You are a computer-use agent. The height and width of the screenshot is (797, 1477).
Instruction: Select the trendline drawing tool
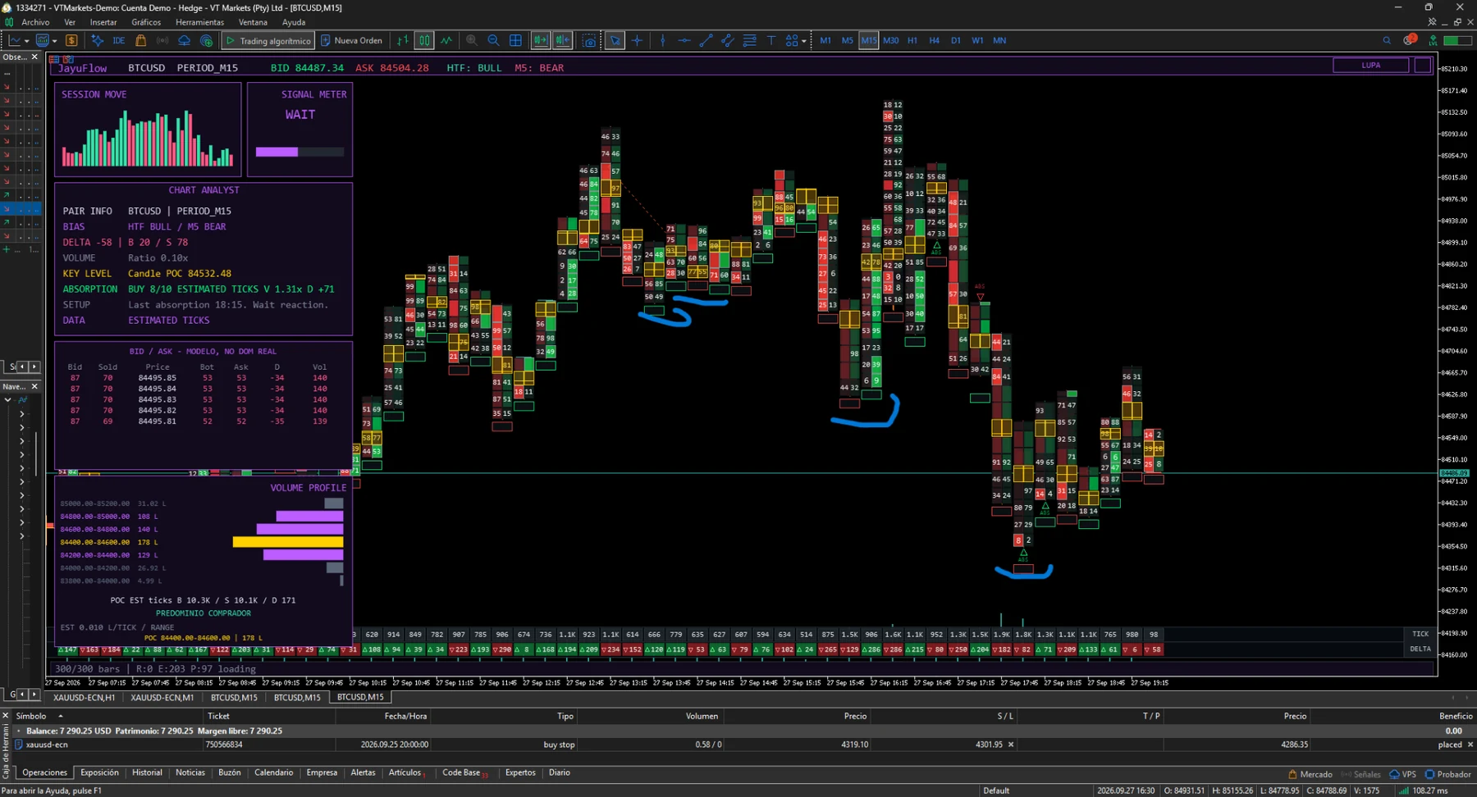[706, 40]
